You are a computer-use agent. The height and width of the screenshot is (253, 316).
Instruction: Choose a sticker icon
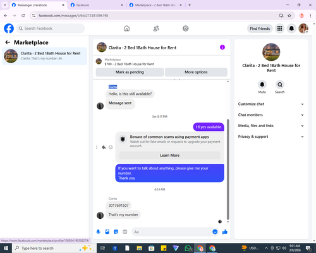[x=116, y=232]
